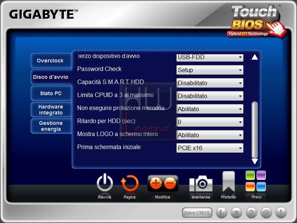
Task: Switch to Hardware integrato tab
Action: tap(51, 110)
